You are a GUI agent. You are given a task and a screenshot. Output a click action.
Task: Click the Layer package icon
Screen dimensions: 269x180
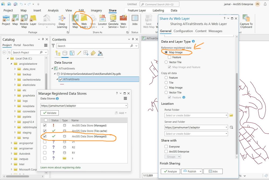33,18
